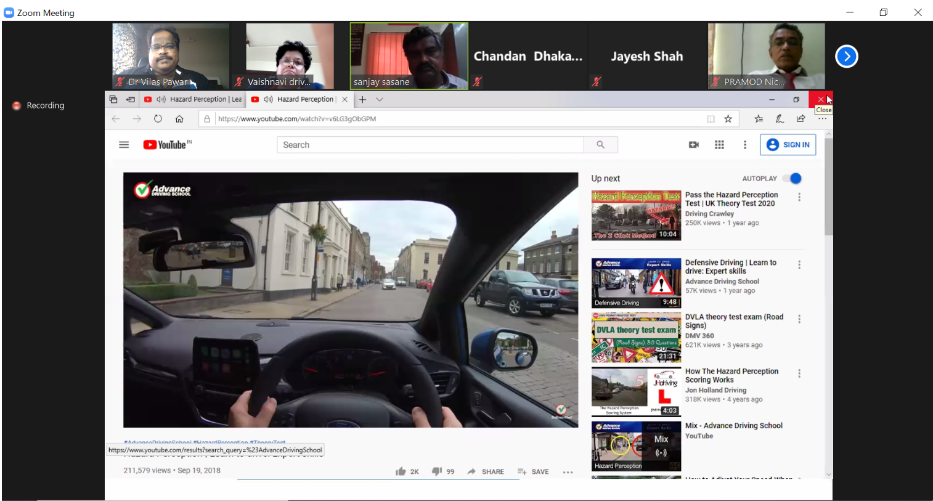Open the 10:04 Hazard Perception Test thumbnail
933x501 pixels.
point(636,215)
